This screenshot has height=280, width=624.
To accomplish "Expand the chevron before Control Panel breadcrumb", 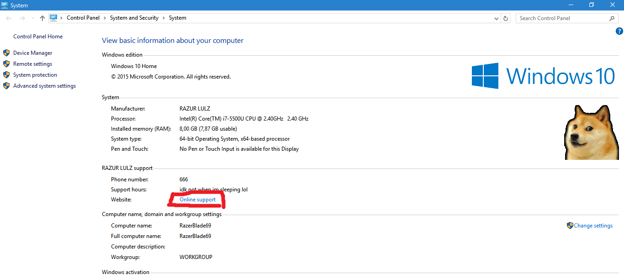I will point(62,18).
